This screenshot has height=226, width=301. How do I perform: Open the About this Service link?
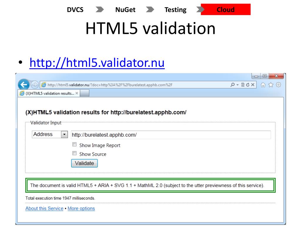point(44,209)
